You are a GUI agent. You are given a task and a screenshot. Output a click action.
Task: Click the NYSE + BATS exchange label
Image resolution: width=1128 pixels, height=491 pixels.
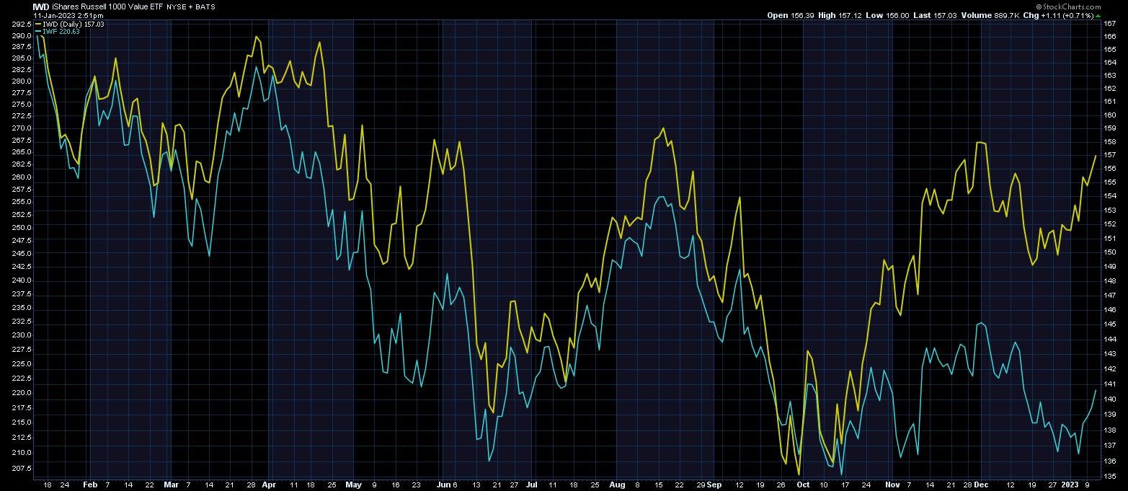(190, 6)
